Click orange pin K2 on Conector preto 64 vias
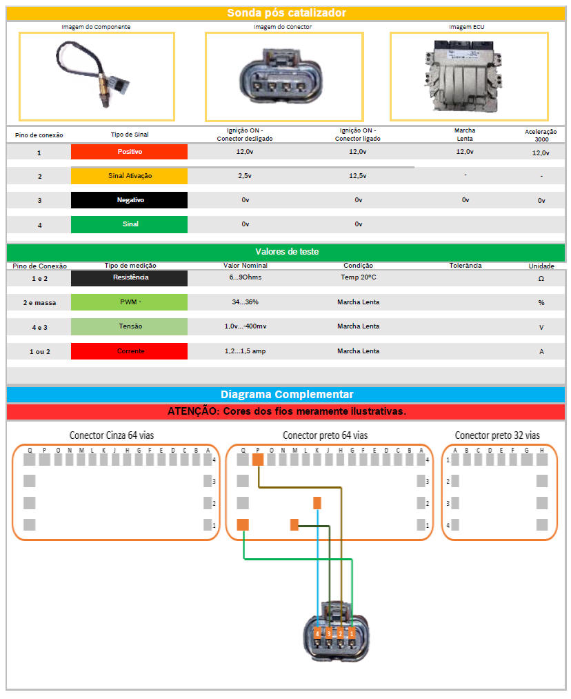 [x=317, y=502]
